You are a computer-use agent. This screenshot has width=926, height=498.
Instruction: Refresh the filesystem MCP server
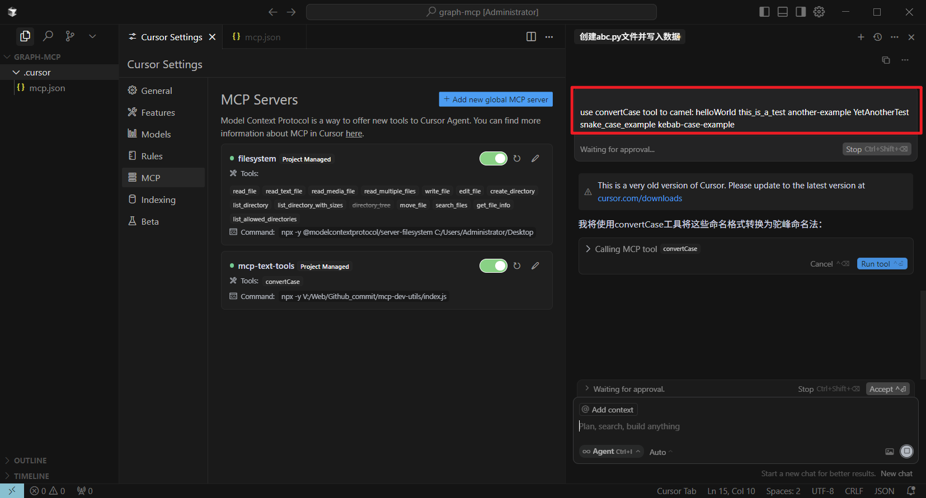click(x=517, y=159)
